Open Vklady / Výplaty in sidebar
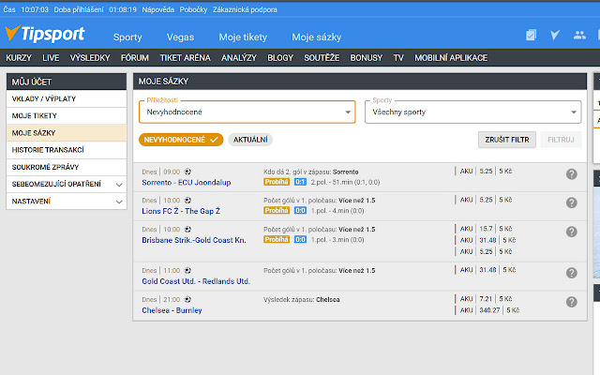The height and width of the screenshot is (375, 600). pos(67,98)
